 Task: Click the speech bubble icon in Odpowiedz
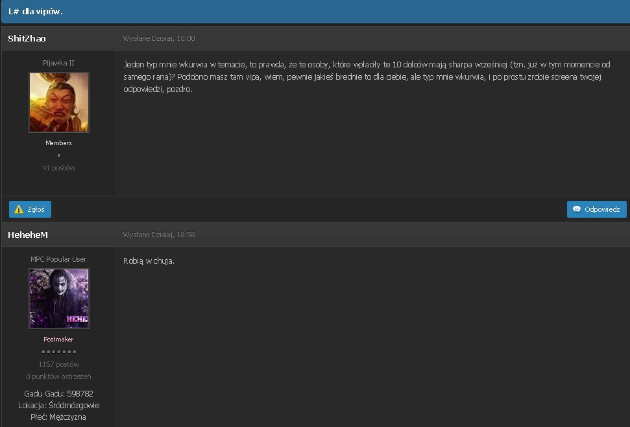click(577, 209)
